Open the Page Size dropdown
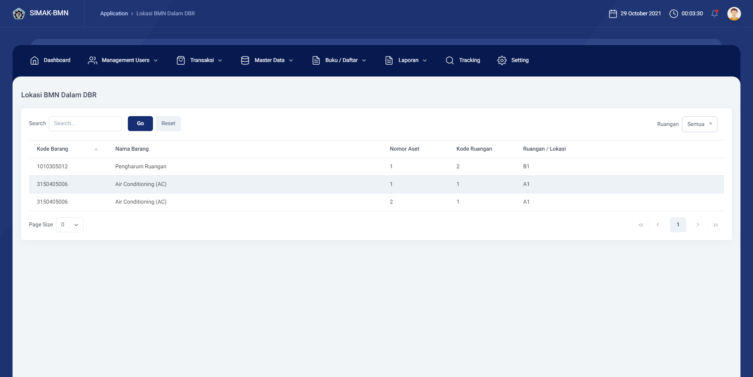This screenshot has height=377, width=753. (x=70, y=225)
